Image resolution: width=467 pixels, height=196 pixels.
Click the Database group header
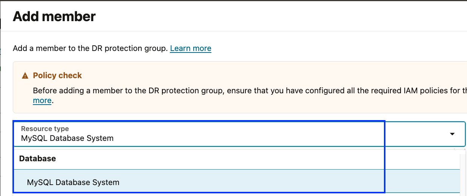[x=37, y=159]
